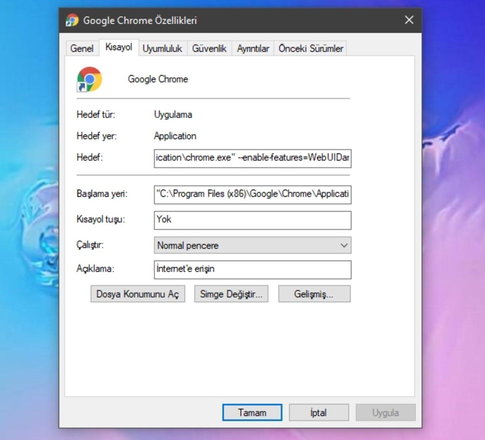Viewport: 485px width, 440px height.
Task: Switch to Önceki Sürümler tab
Action: pos(311,48)
